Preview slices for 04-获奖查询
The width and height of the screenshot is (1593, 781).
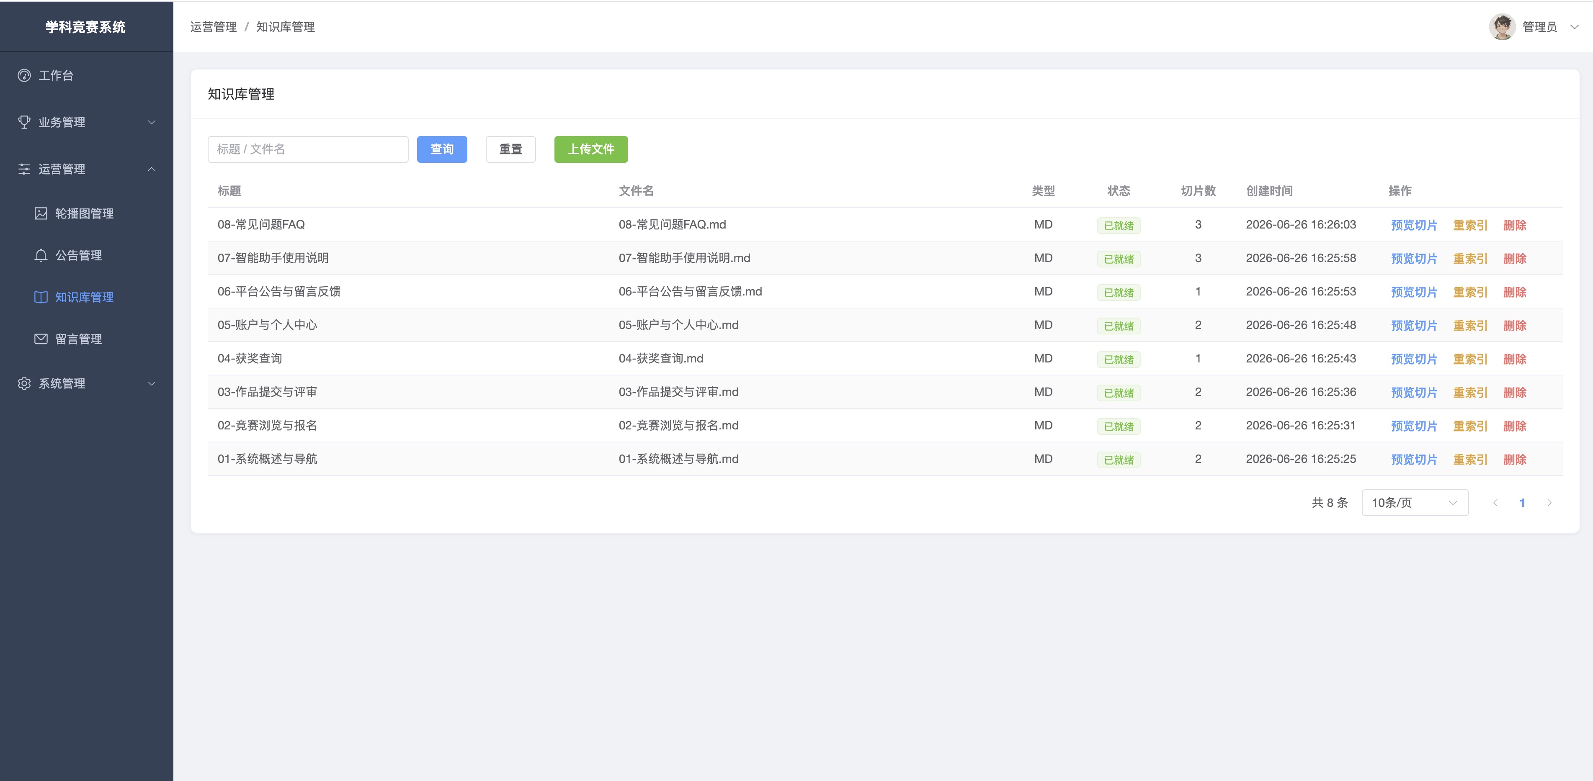tap(1414, 359)
